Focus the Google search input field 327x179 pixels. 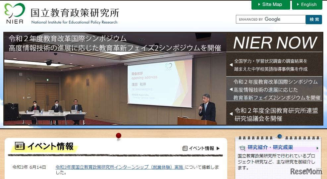coord(271,19)
